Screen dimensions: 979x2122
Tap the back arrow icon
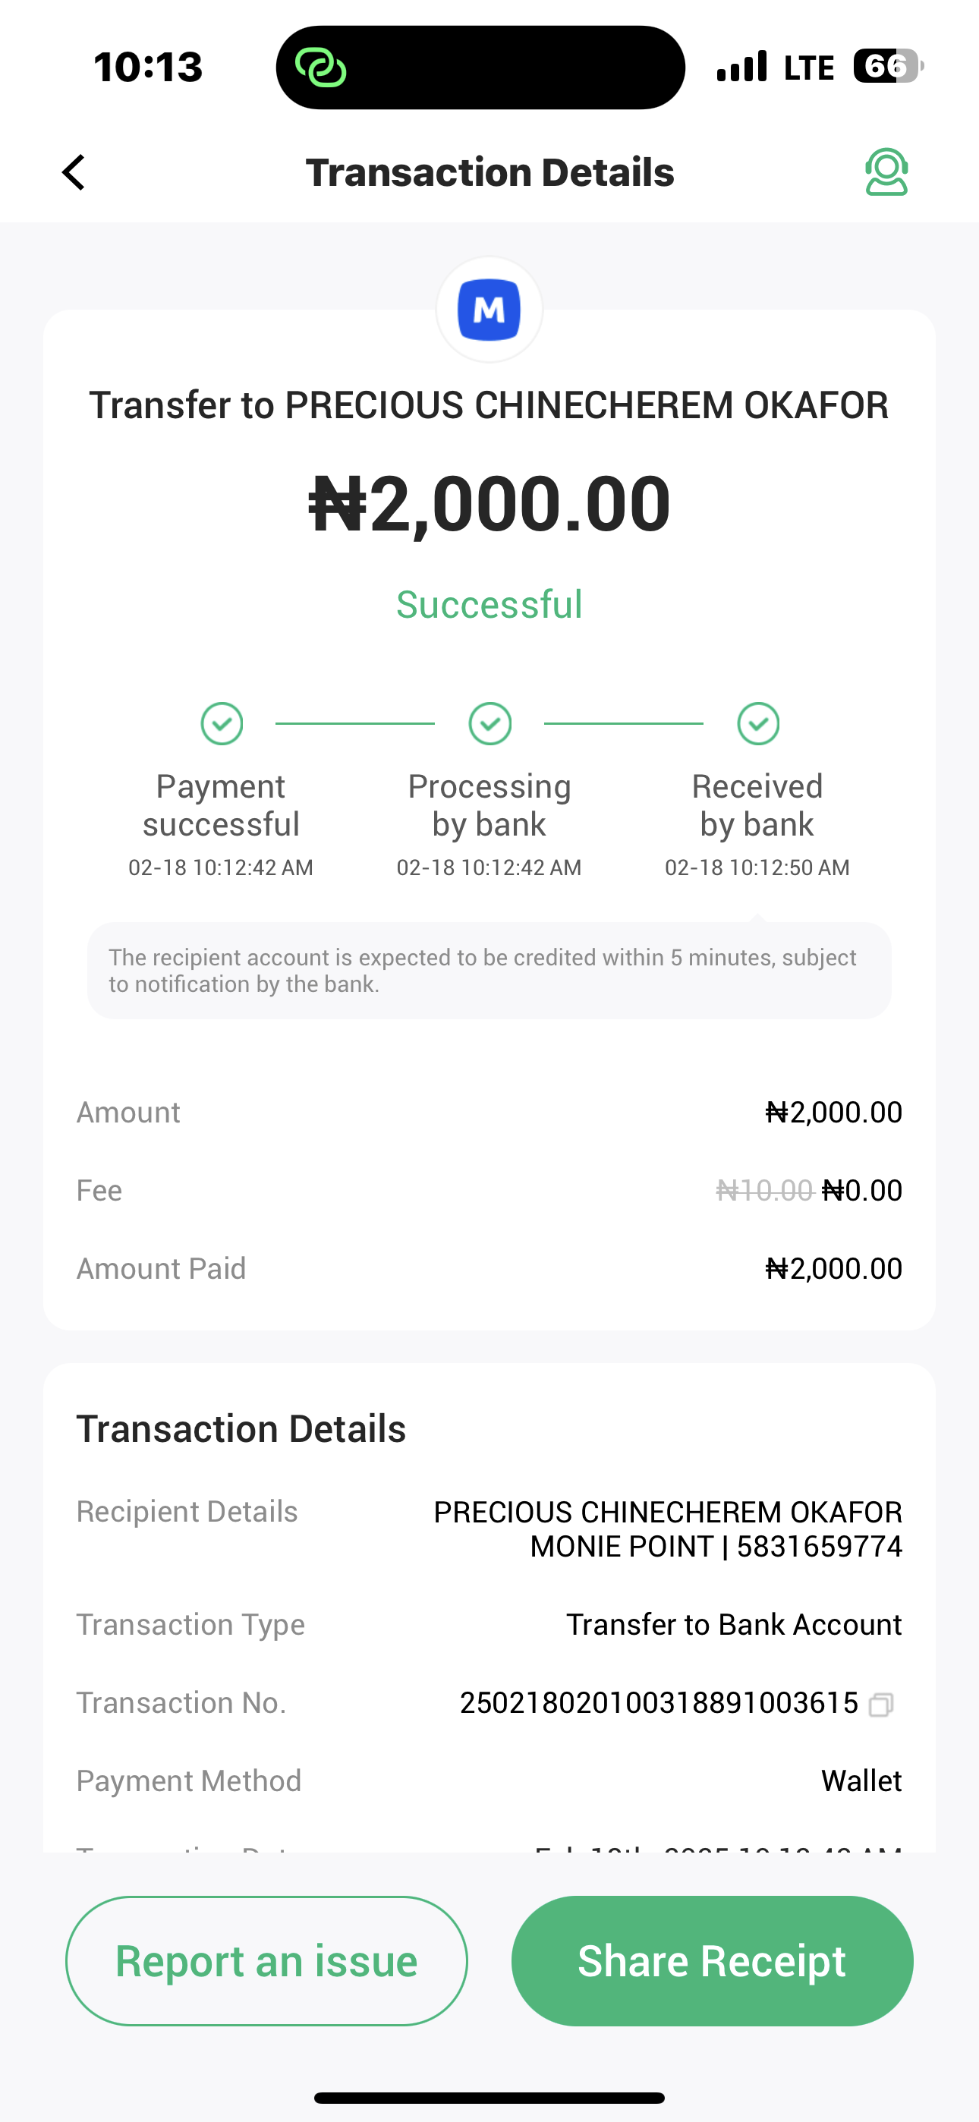coord(74,172)
